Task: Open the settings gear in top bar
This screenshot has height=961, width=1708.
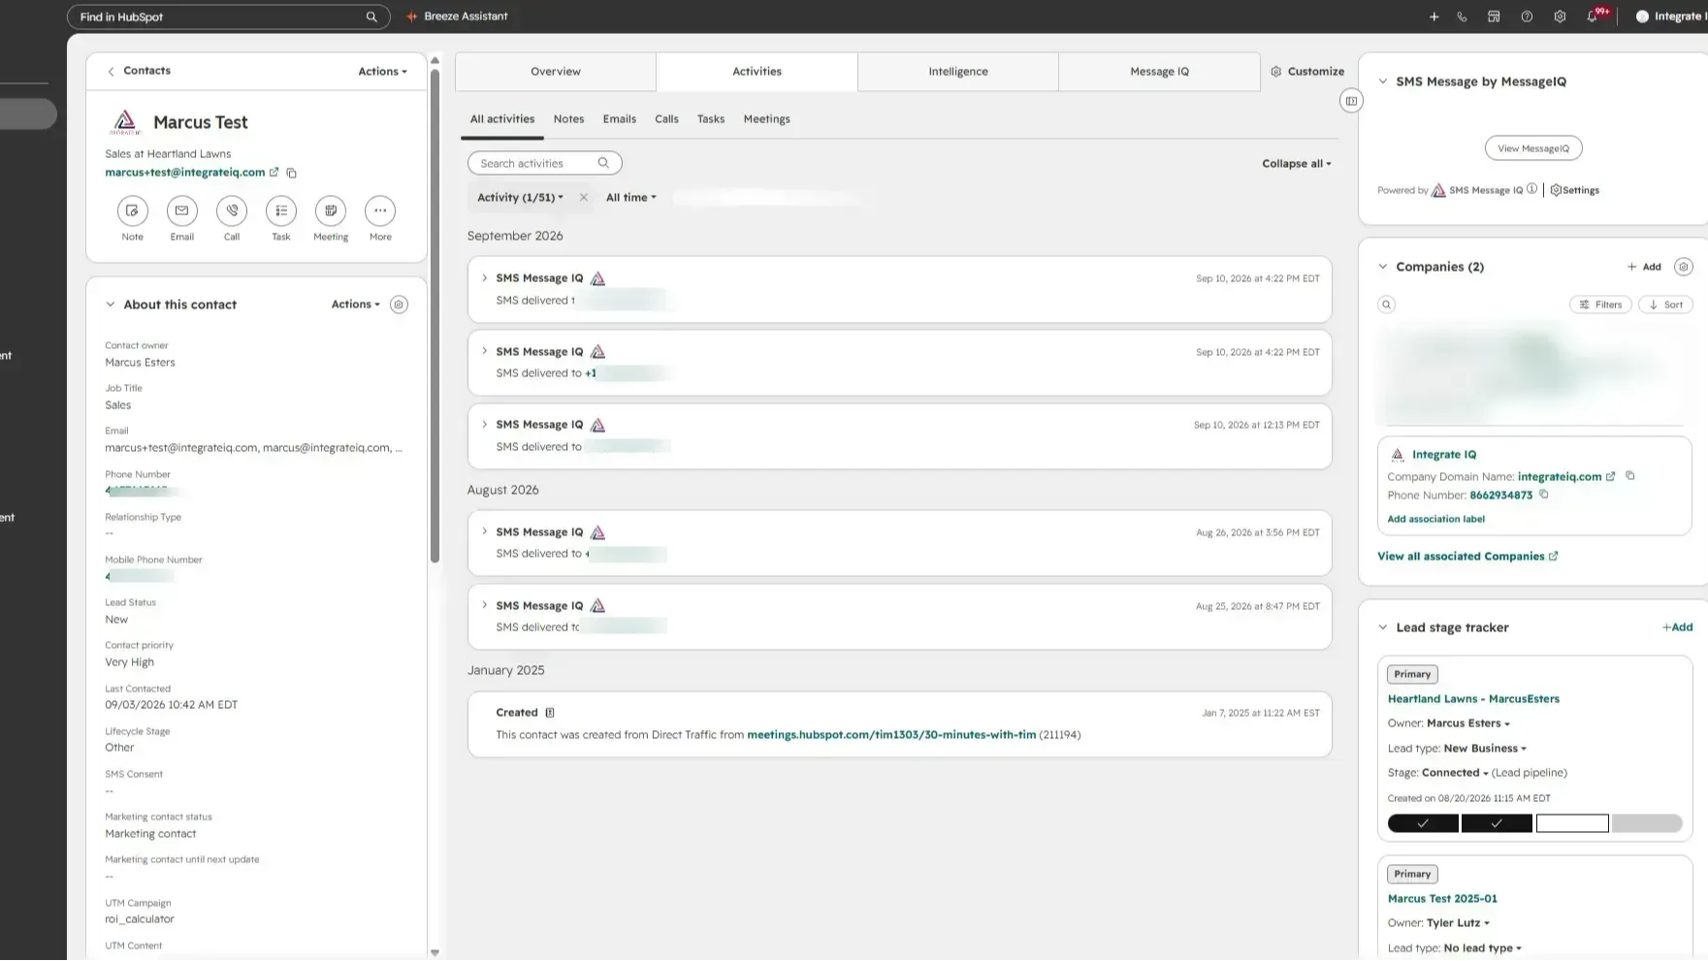Action: [1560, 16]
